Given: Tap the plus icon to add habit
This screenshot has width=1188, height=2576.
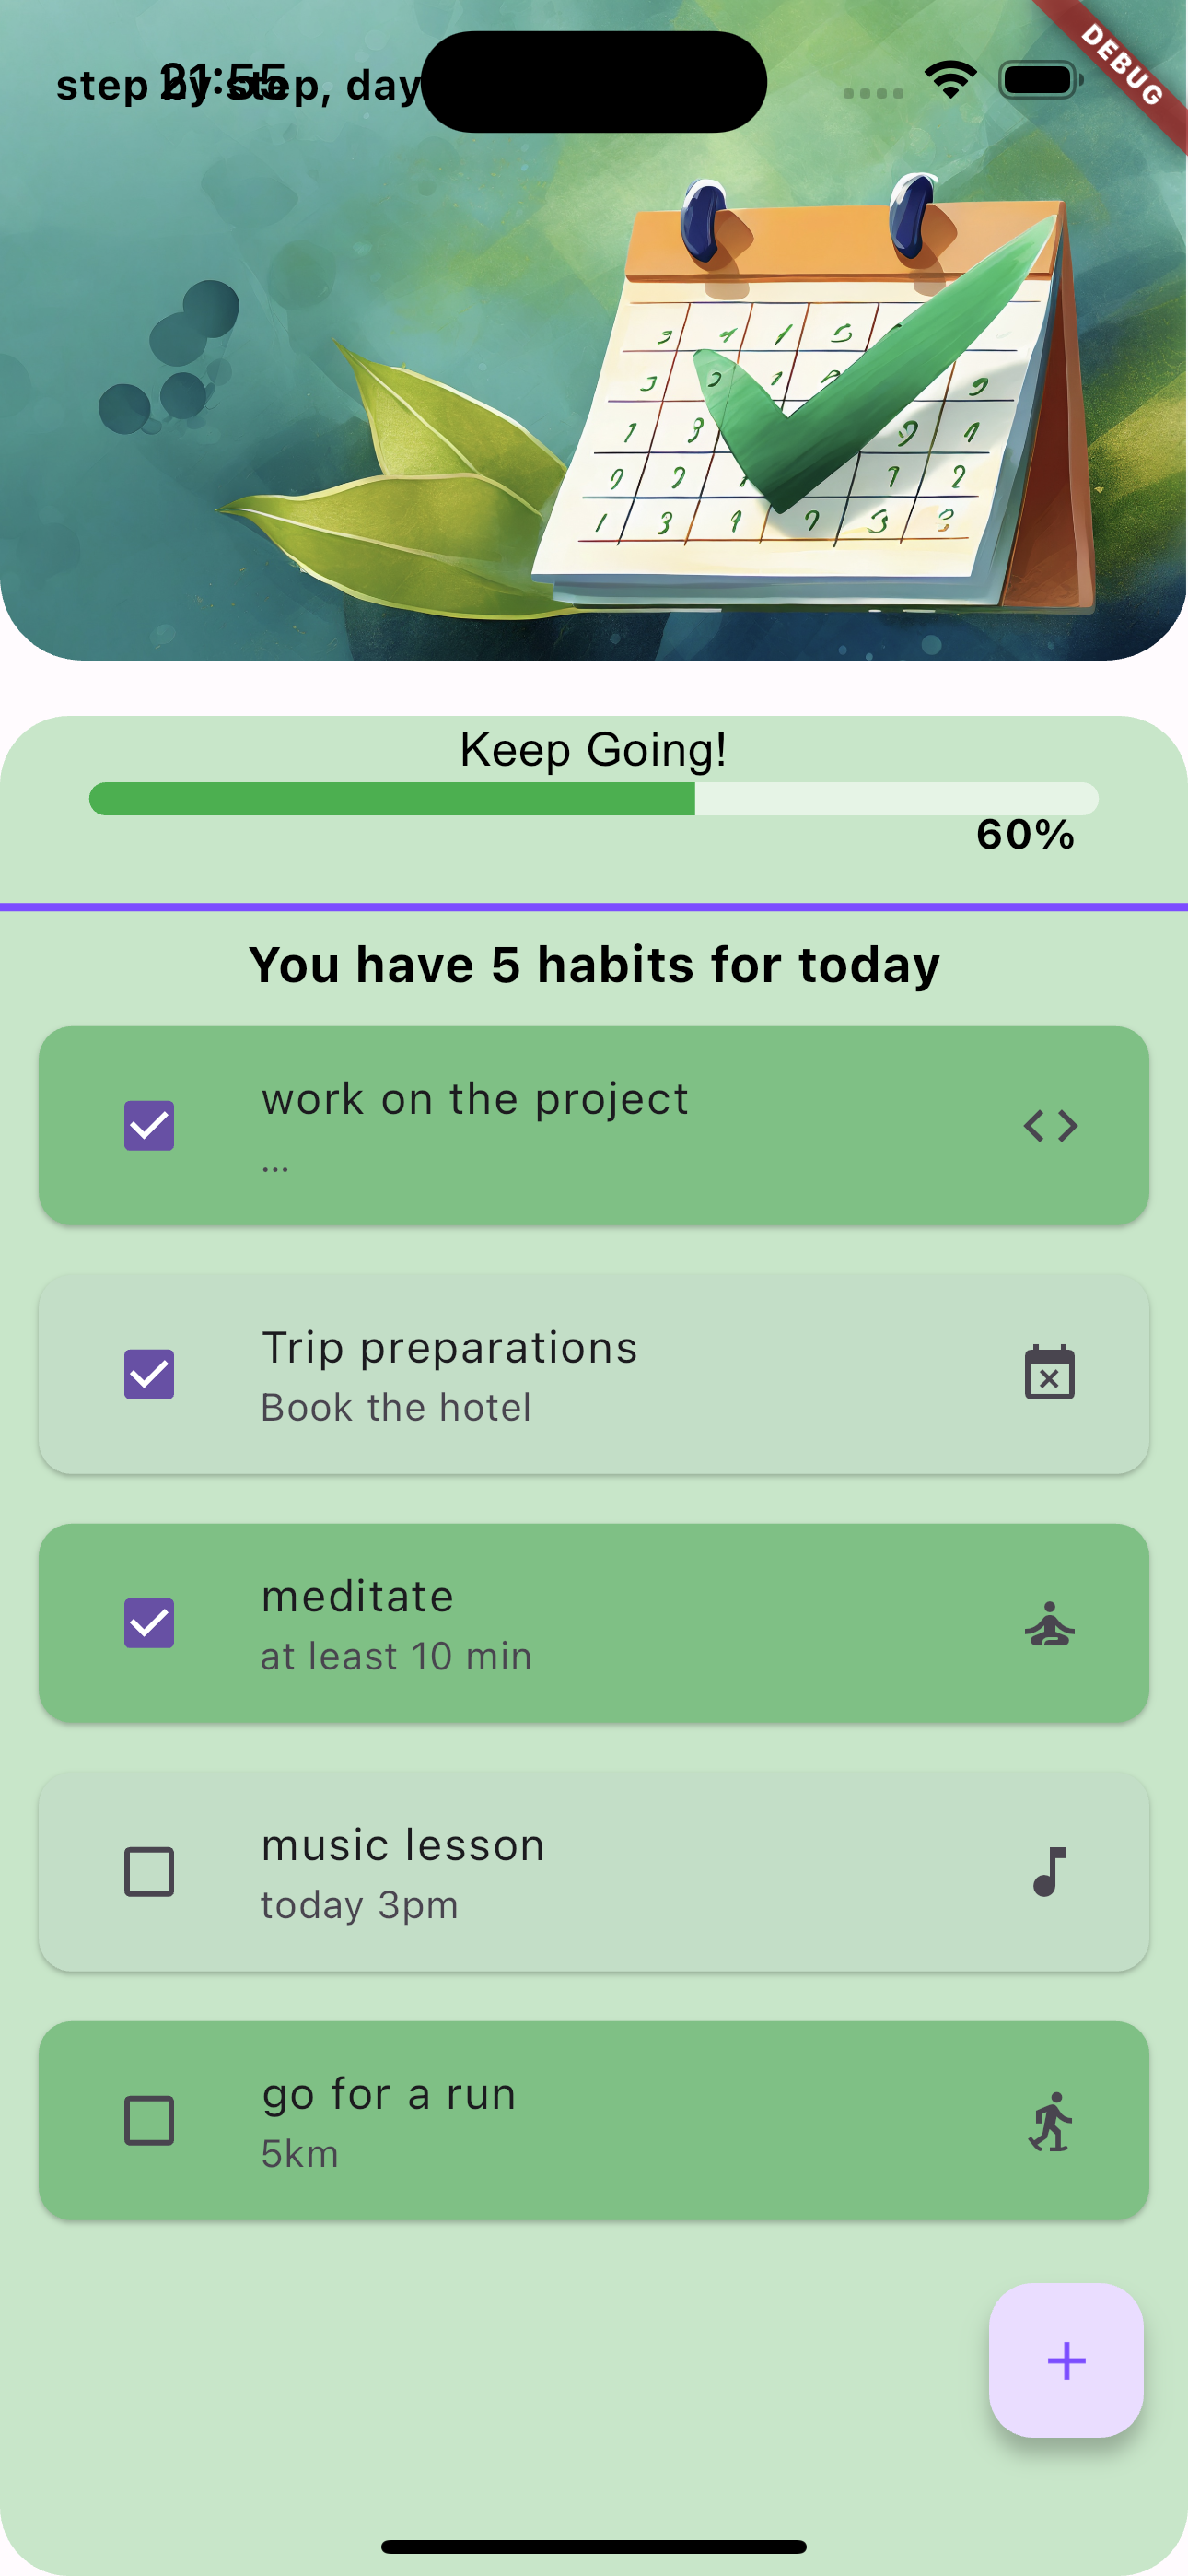Looking at the screenshot, I should (x=1066, y=2360).
